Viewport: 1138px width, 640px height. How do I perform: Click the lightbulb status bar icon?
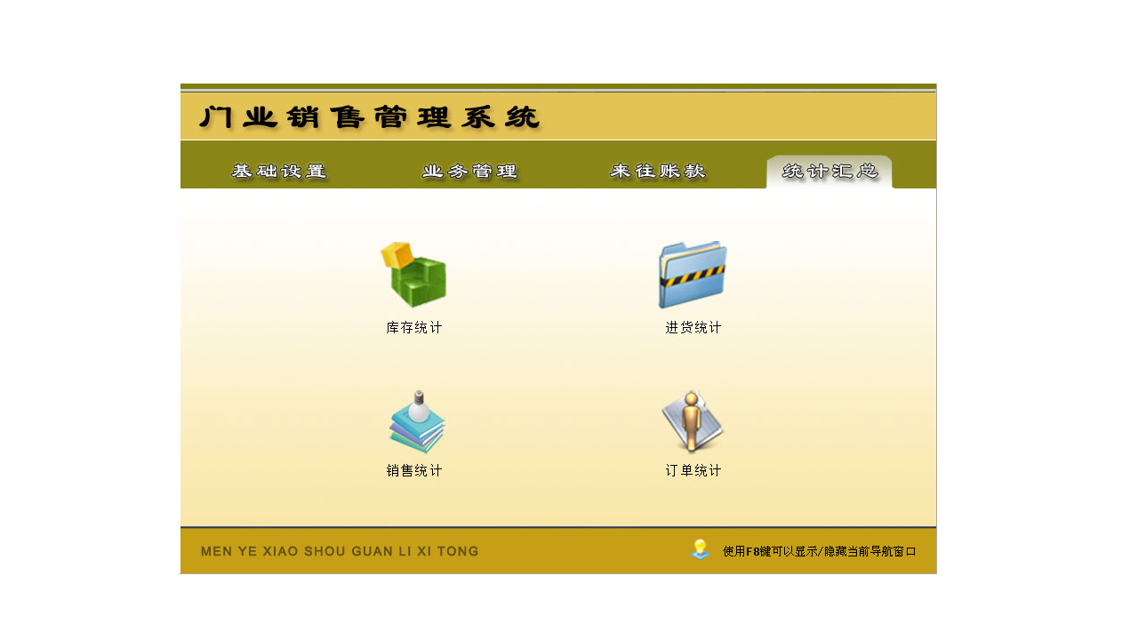click(699, 550)
